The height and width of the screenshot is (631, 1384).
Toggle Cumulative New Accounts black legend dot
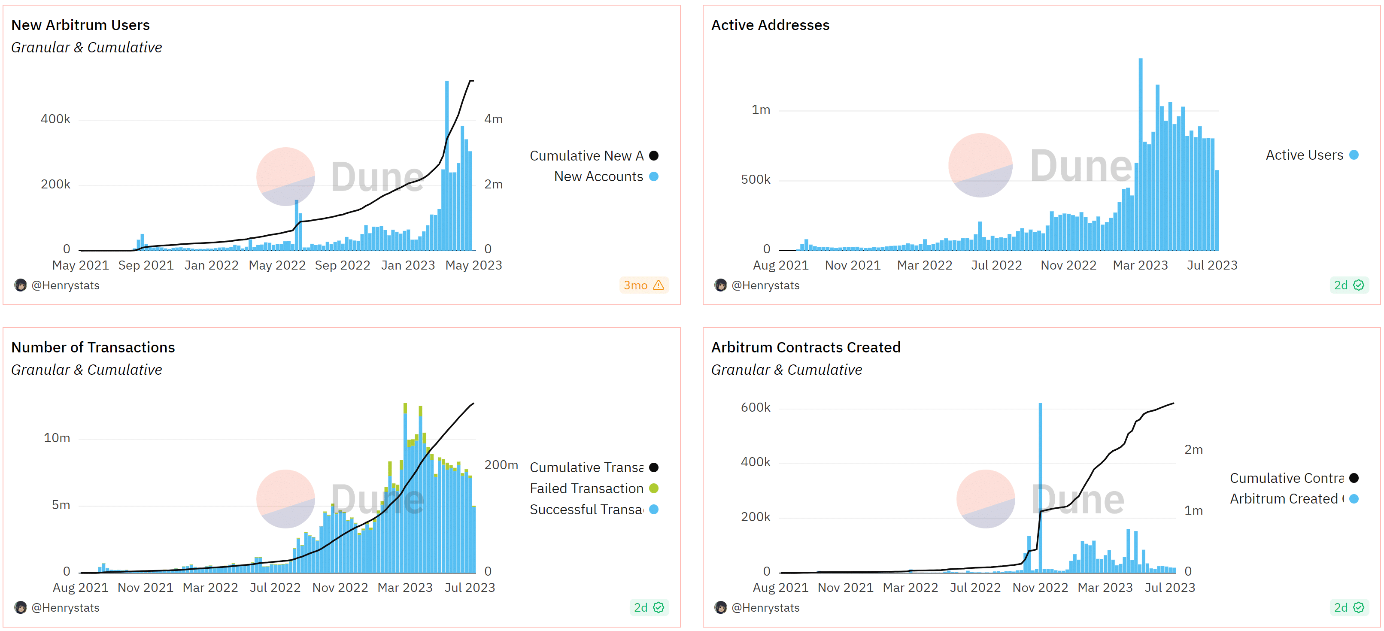pos(653,156)
